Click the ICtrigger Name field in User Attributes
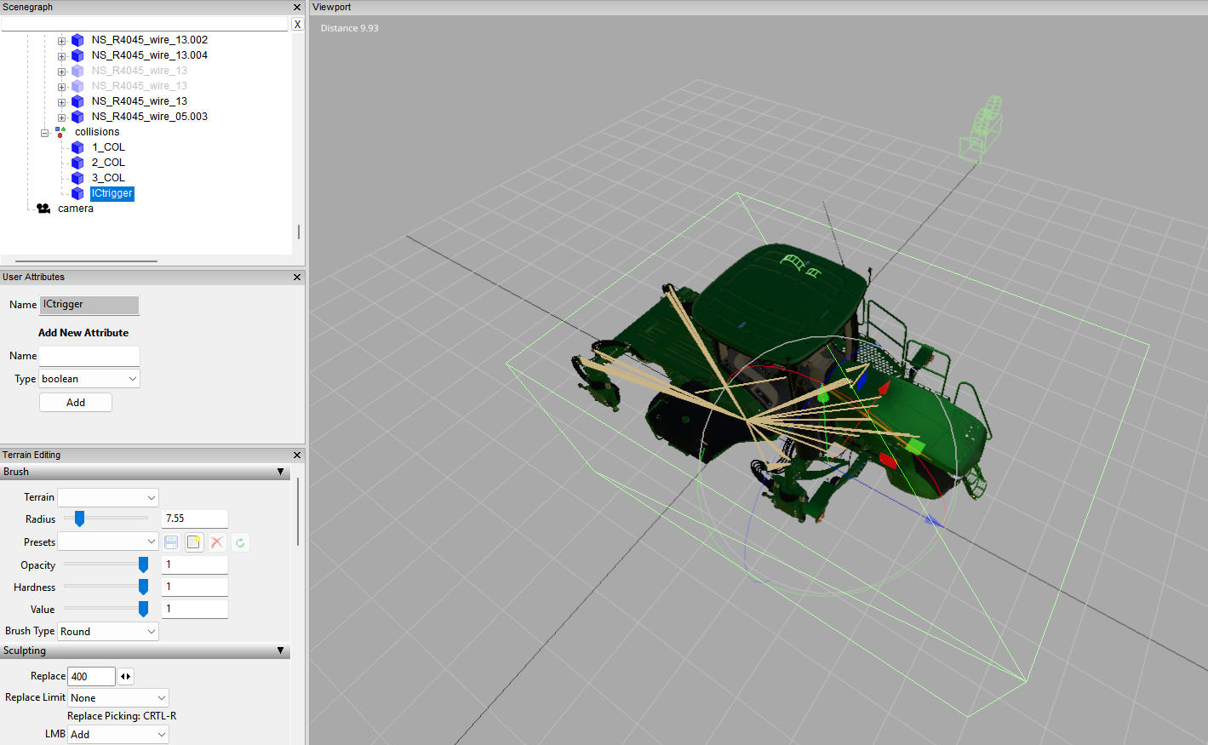This screenshot has height=745, width=1208. pyautogui.click(x=89, y=305)
